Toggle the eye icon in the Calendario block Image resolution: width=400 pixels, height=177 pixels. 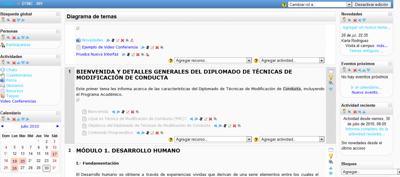8,119
